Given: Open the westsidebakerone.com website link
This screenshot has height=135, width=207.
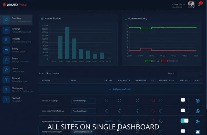Looking at the screenshot, I should tap(52, 132).
